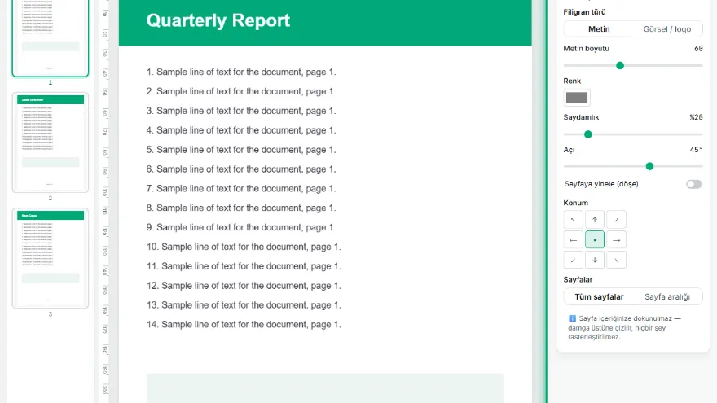The width and height of the screenshot is (717, 403).
Task: Click the Konum section label
Action: (x=576, y=203)
